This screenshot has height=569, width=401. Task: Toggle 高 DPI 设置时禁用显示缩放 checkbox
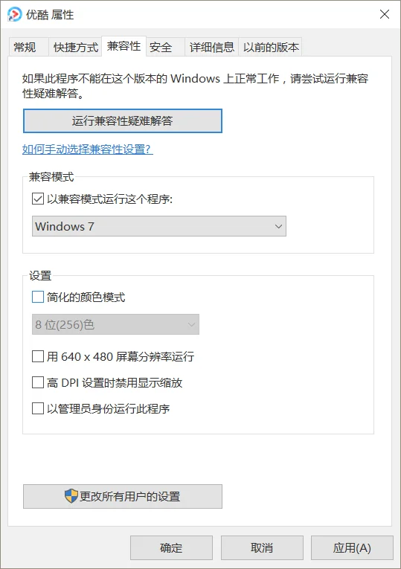(38, 382)
